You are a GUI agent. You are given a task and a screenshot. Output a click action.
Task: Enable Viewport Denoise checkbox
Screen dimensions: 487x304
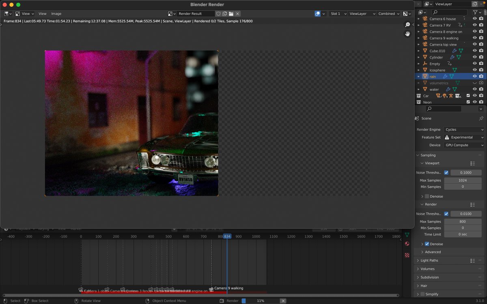pos(427,196)
